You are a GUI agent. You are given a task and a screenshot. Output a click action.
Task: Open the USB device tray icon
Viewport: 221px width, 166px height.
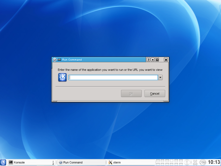pos(203,162)
